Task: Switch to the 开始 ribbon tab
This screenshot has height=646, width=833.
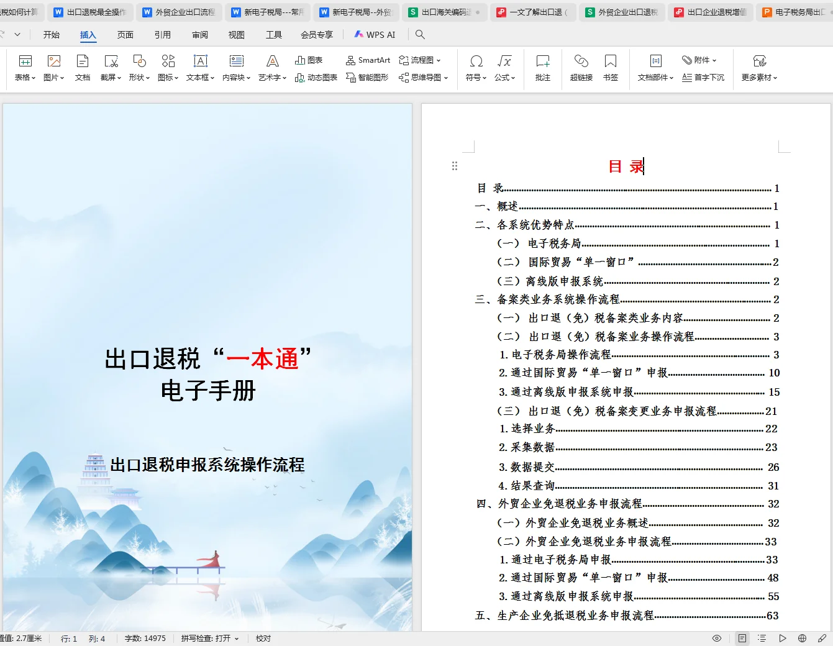Action: pyautogui.click(x=51, y=35)
